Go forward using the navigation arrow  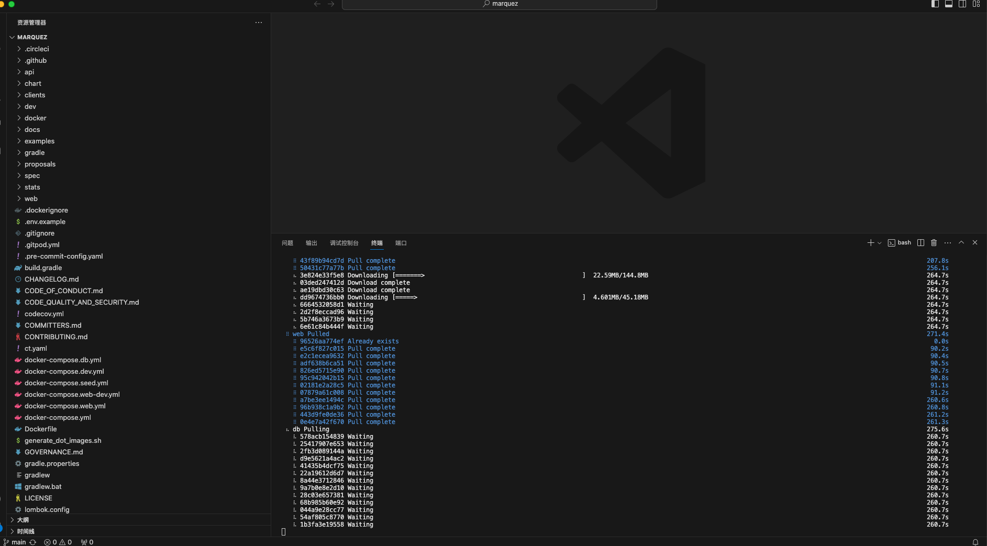331,4
